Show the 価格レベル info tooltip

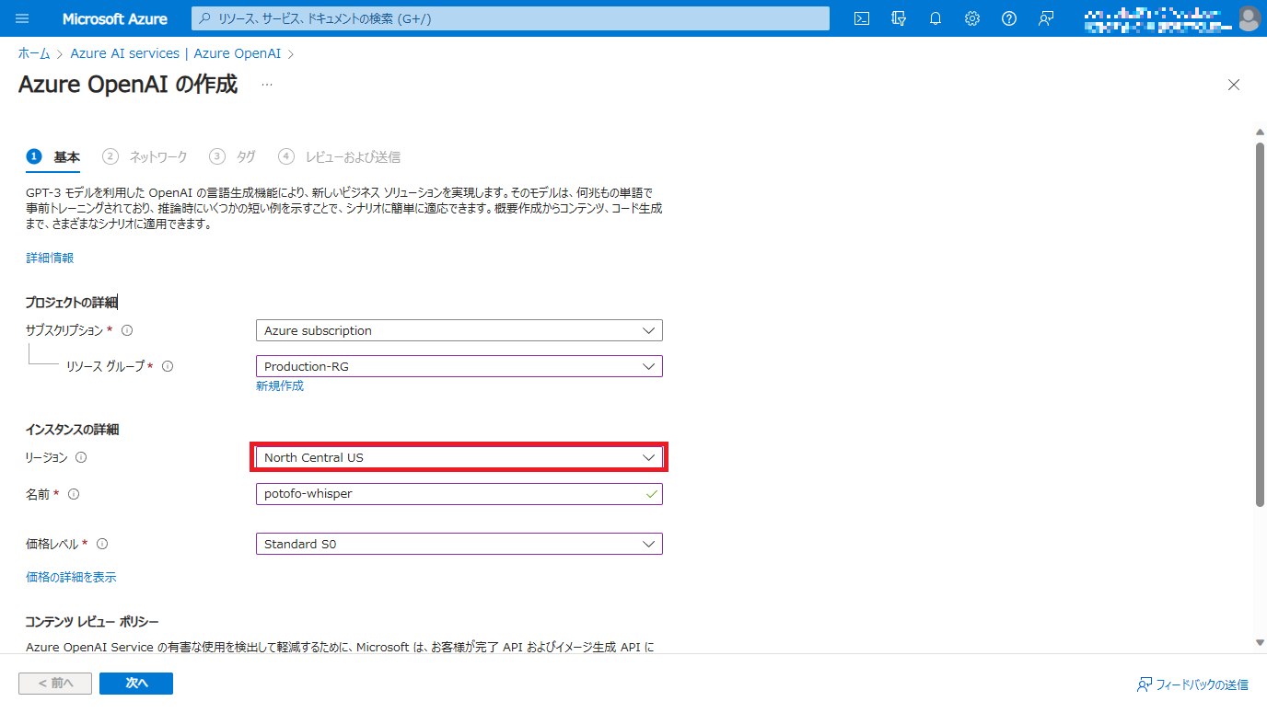click(101, 543)
